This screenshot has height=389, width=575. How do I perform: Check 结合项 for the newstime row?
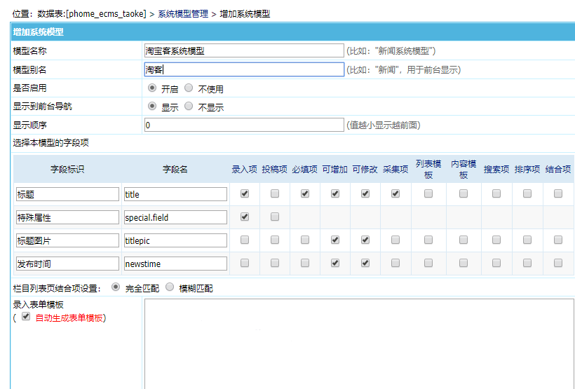point(558,263)
